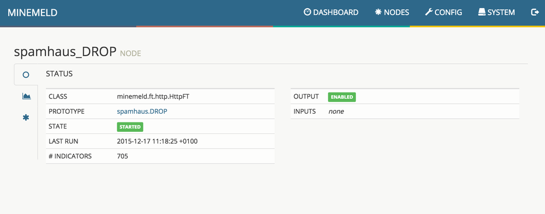545x214 pixels.
Task: Click the NODE subtitle label
Action: (130, 53)
